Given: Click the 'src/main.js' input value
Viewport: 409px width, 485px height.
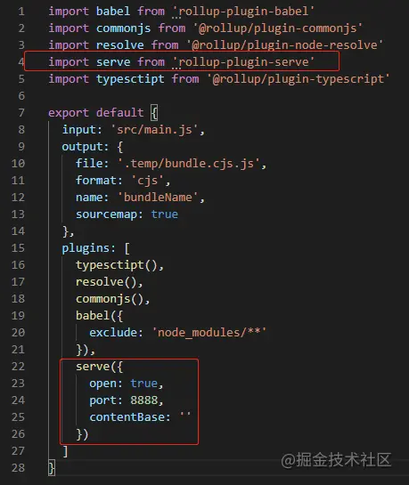Looking at the screenshot, I should click(154, 130).
